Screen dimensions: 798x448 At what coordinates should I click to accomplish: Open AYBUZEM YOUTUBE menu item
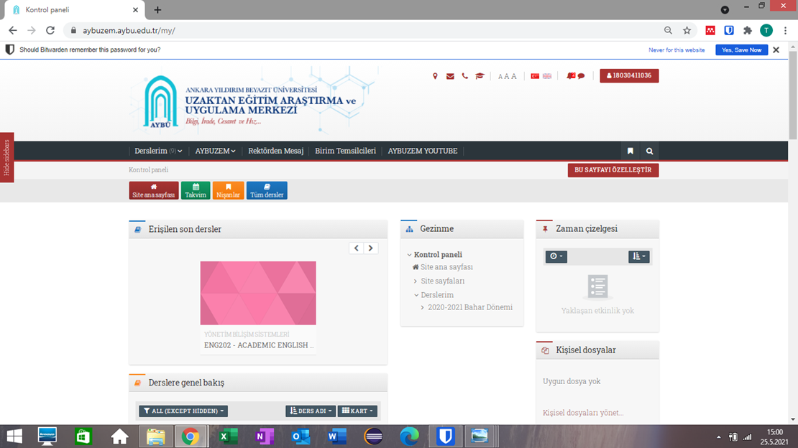click(x=423, y=151)
